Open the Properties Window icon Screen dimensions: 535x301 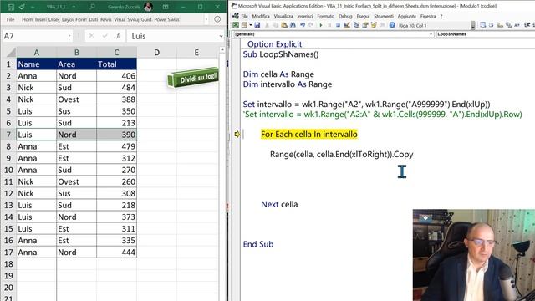click(x=365, y=25)
